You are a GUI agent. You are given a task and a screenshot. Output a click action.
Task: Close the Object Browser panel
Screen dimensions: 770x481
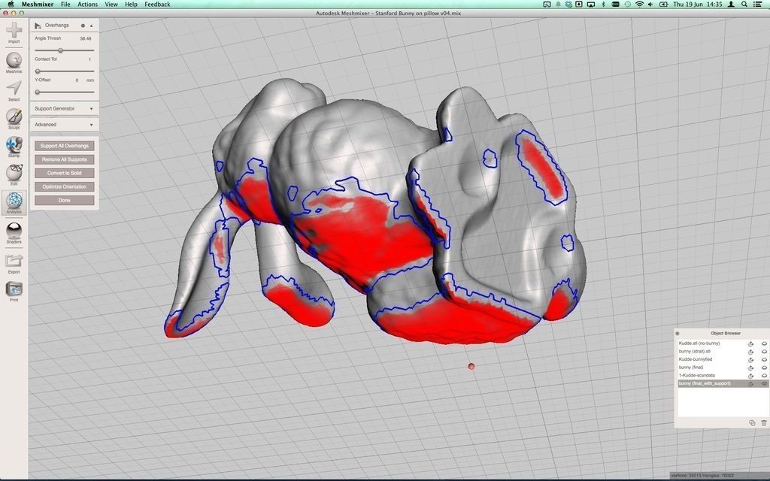[678, 333]
